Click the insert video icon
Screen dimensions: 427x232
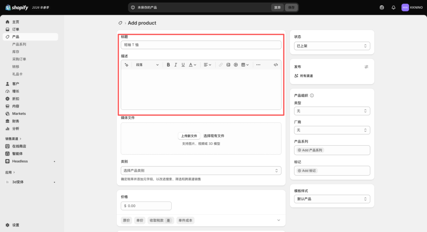point(236,65)
